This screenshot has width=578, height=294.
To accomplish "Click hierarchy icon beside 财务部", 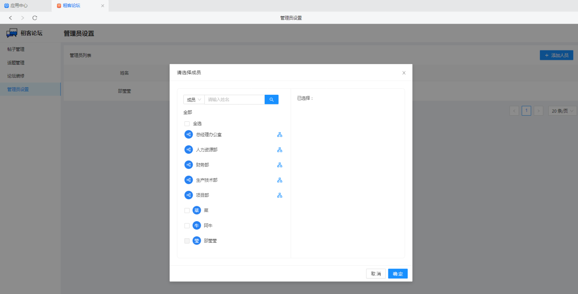I will click(x=280, y=165).
